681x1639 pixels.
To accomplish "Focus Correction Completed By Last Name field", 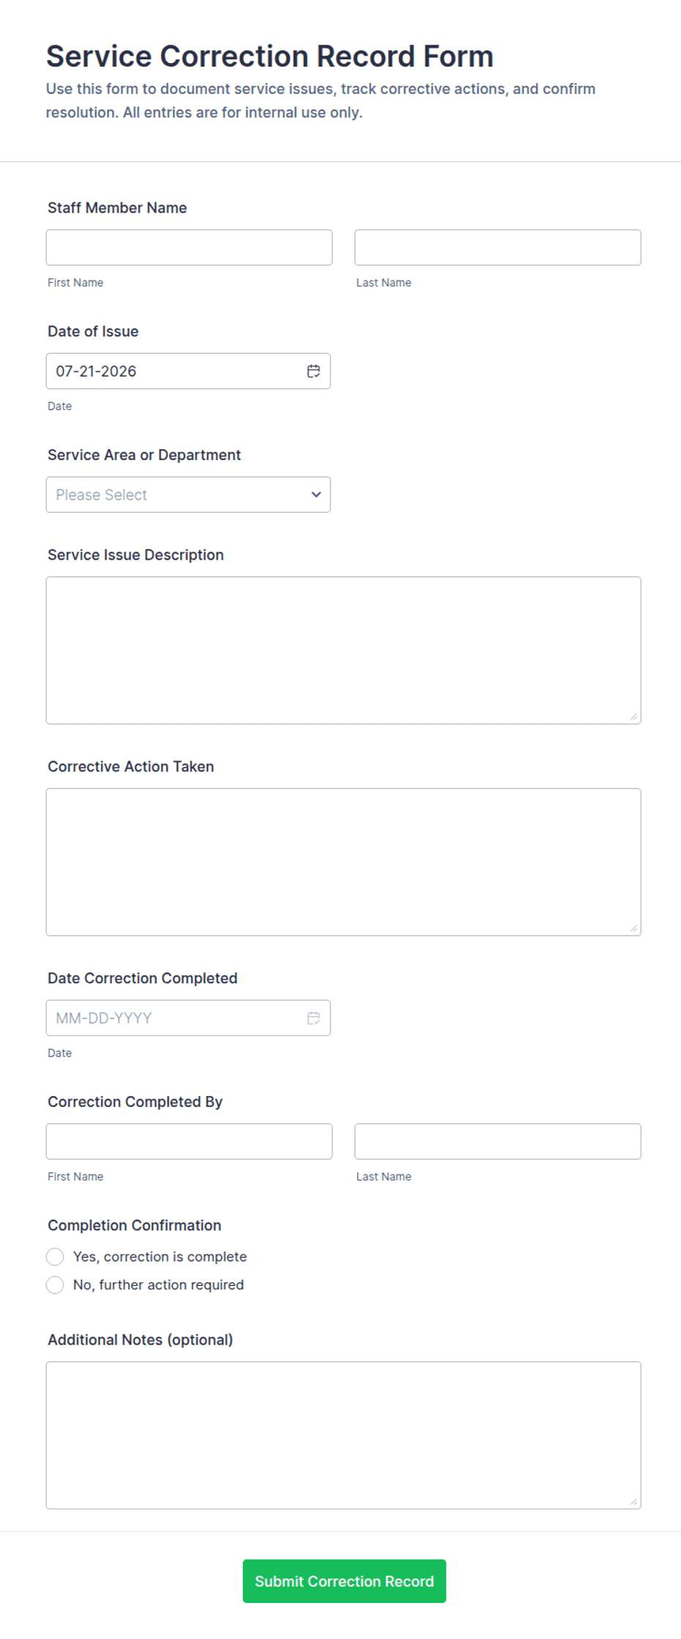I will pyautogui.click(x=498, y=1142).
